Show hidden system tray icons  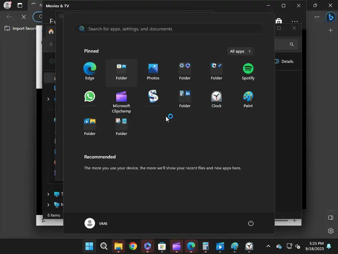coord(268,246)
